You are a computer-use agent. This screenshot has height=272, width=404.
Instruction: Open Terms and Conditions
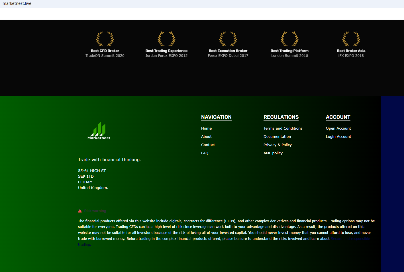(x=283, y=128)
